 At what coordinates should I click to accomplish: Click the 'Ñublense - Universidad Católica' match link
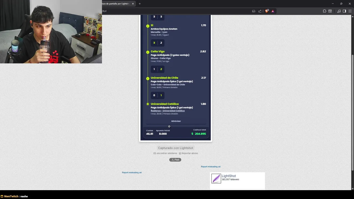(168, 111)
